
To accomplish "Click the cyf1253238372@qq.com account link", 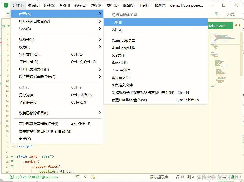I will [x=37, y=177].
